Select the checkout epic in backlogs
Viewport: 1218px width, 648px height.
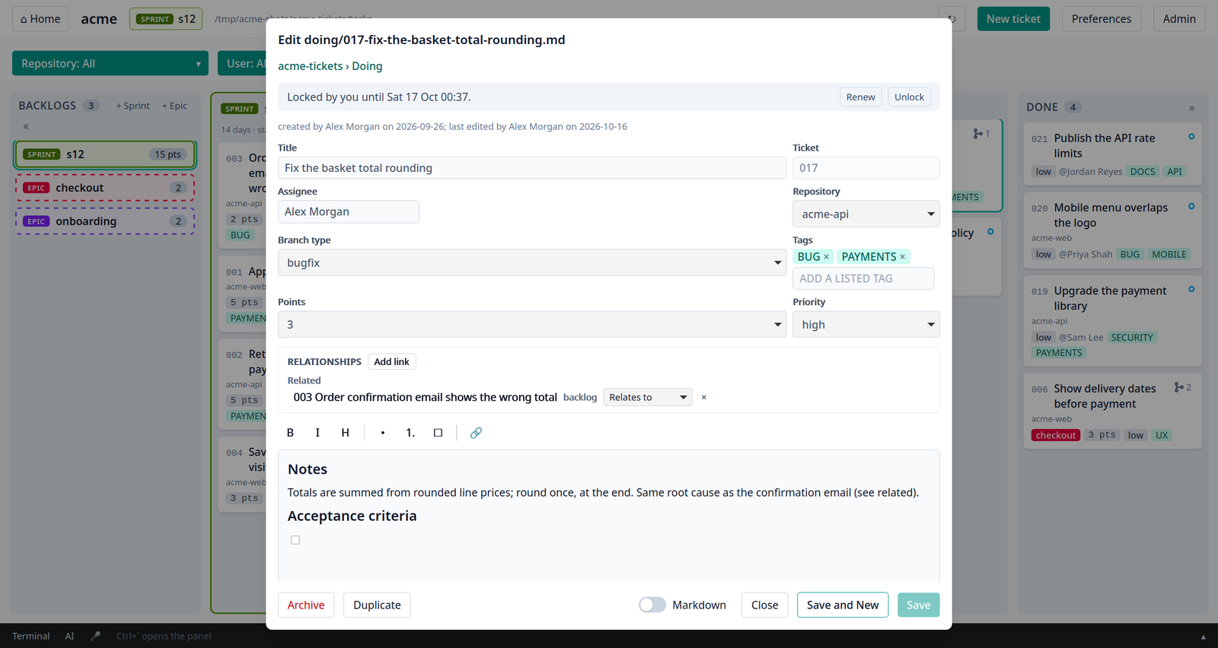click(x=105, y=188)
